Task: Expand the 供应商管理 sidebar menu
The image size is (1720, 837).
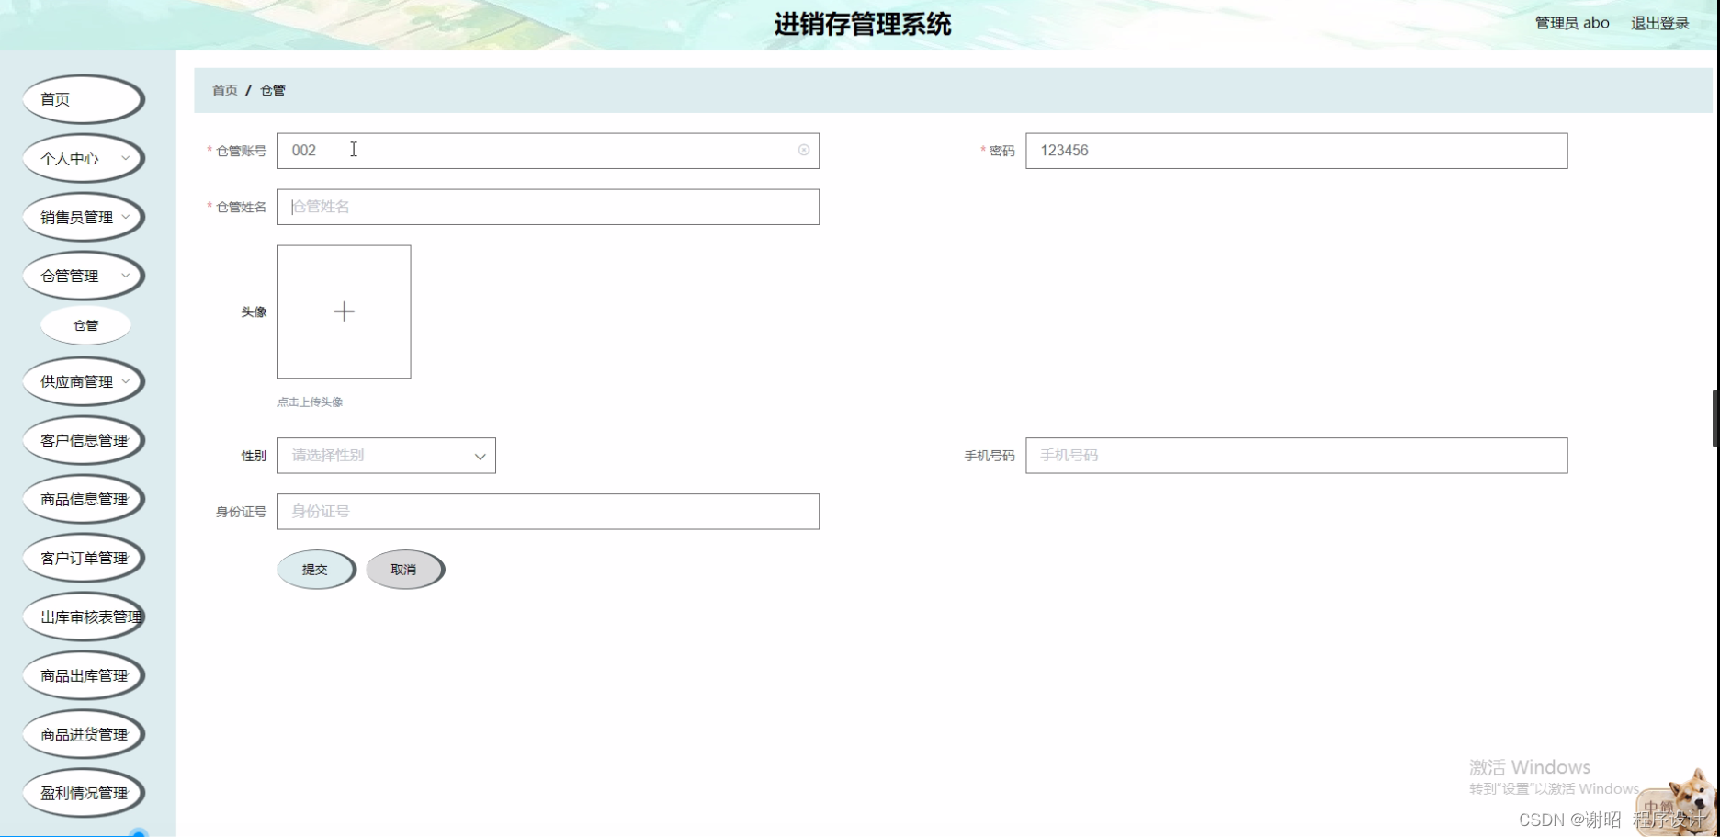Action: pos(84,381)
